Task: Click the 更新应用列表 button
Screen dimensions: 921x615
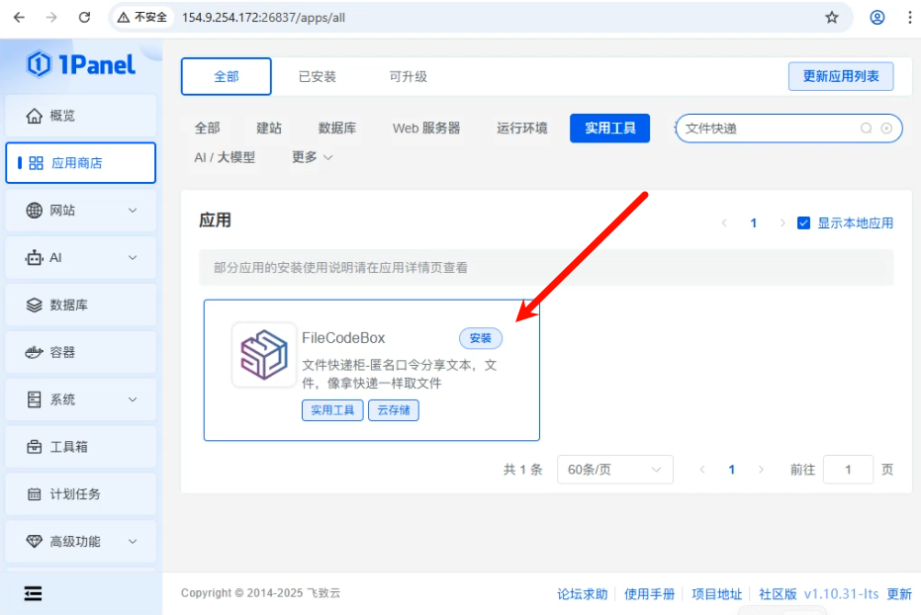Action: [841, 76]
